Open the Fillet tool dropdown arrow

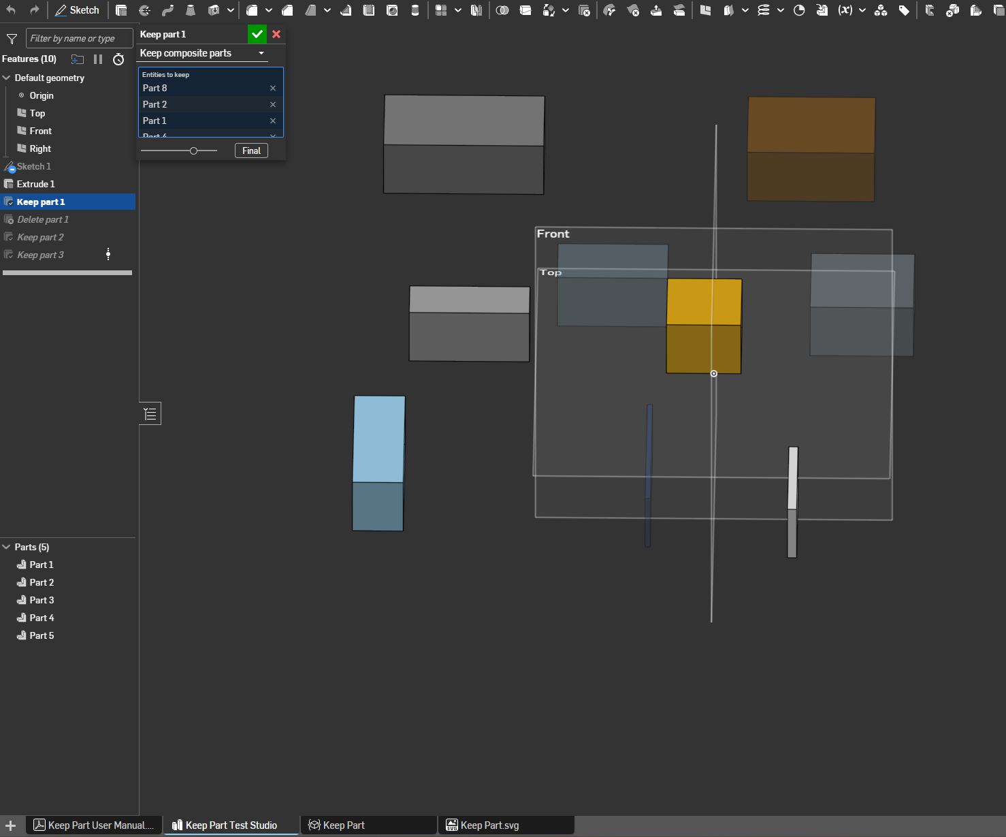pyautogui.click(x=269, y=10)
